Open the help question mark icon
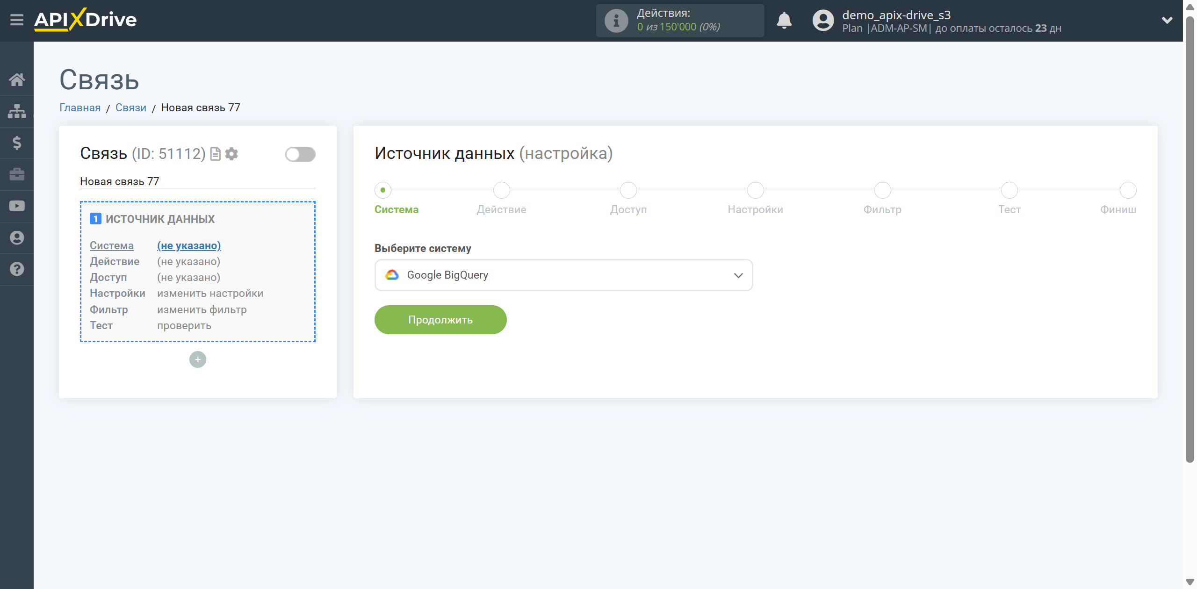The image size is (1197, 589). pyautogui.click(x=17, y=269)
